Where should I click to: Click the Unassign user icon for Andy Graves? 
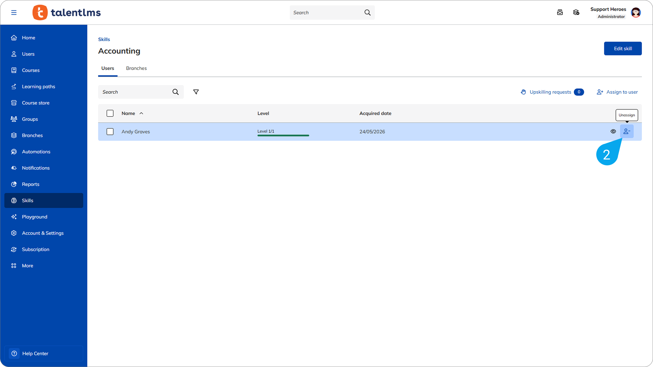coord(627,131)
